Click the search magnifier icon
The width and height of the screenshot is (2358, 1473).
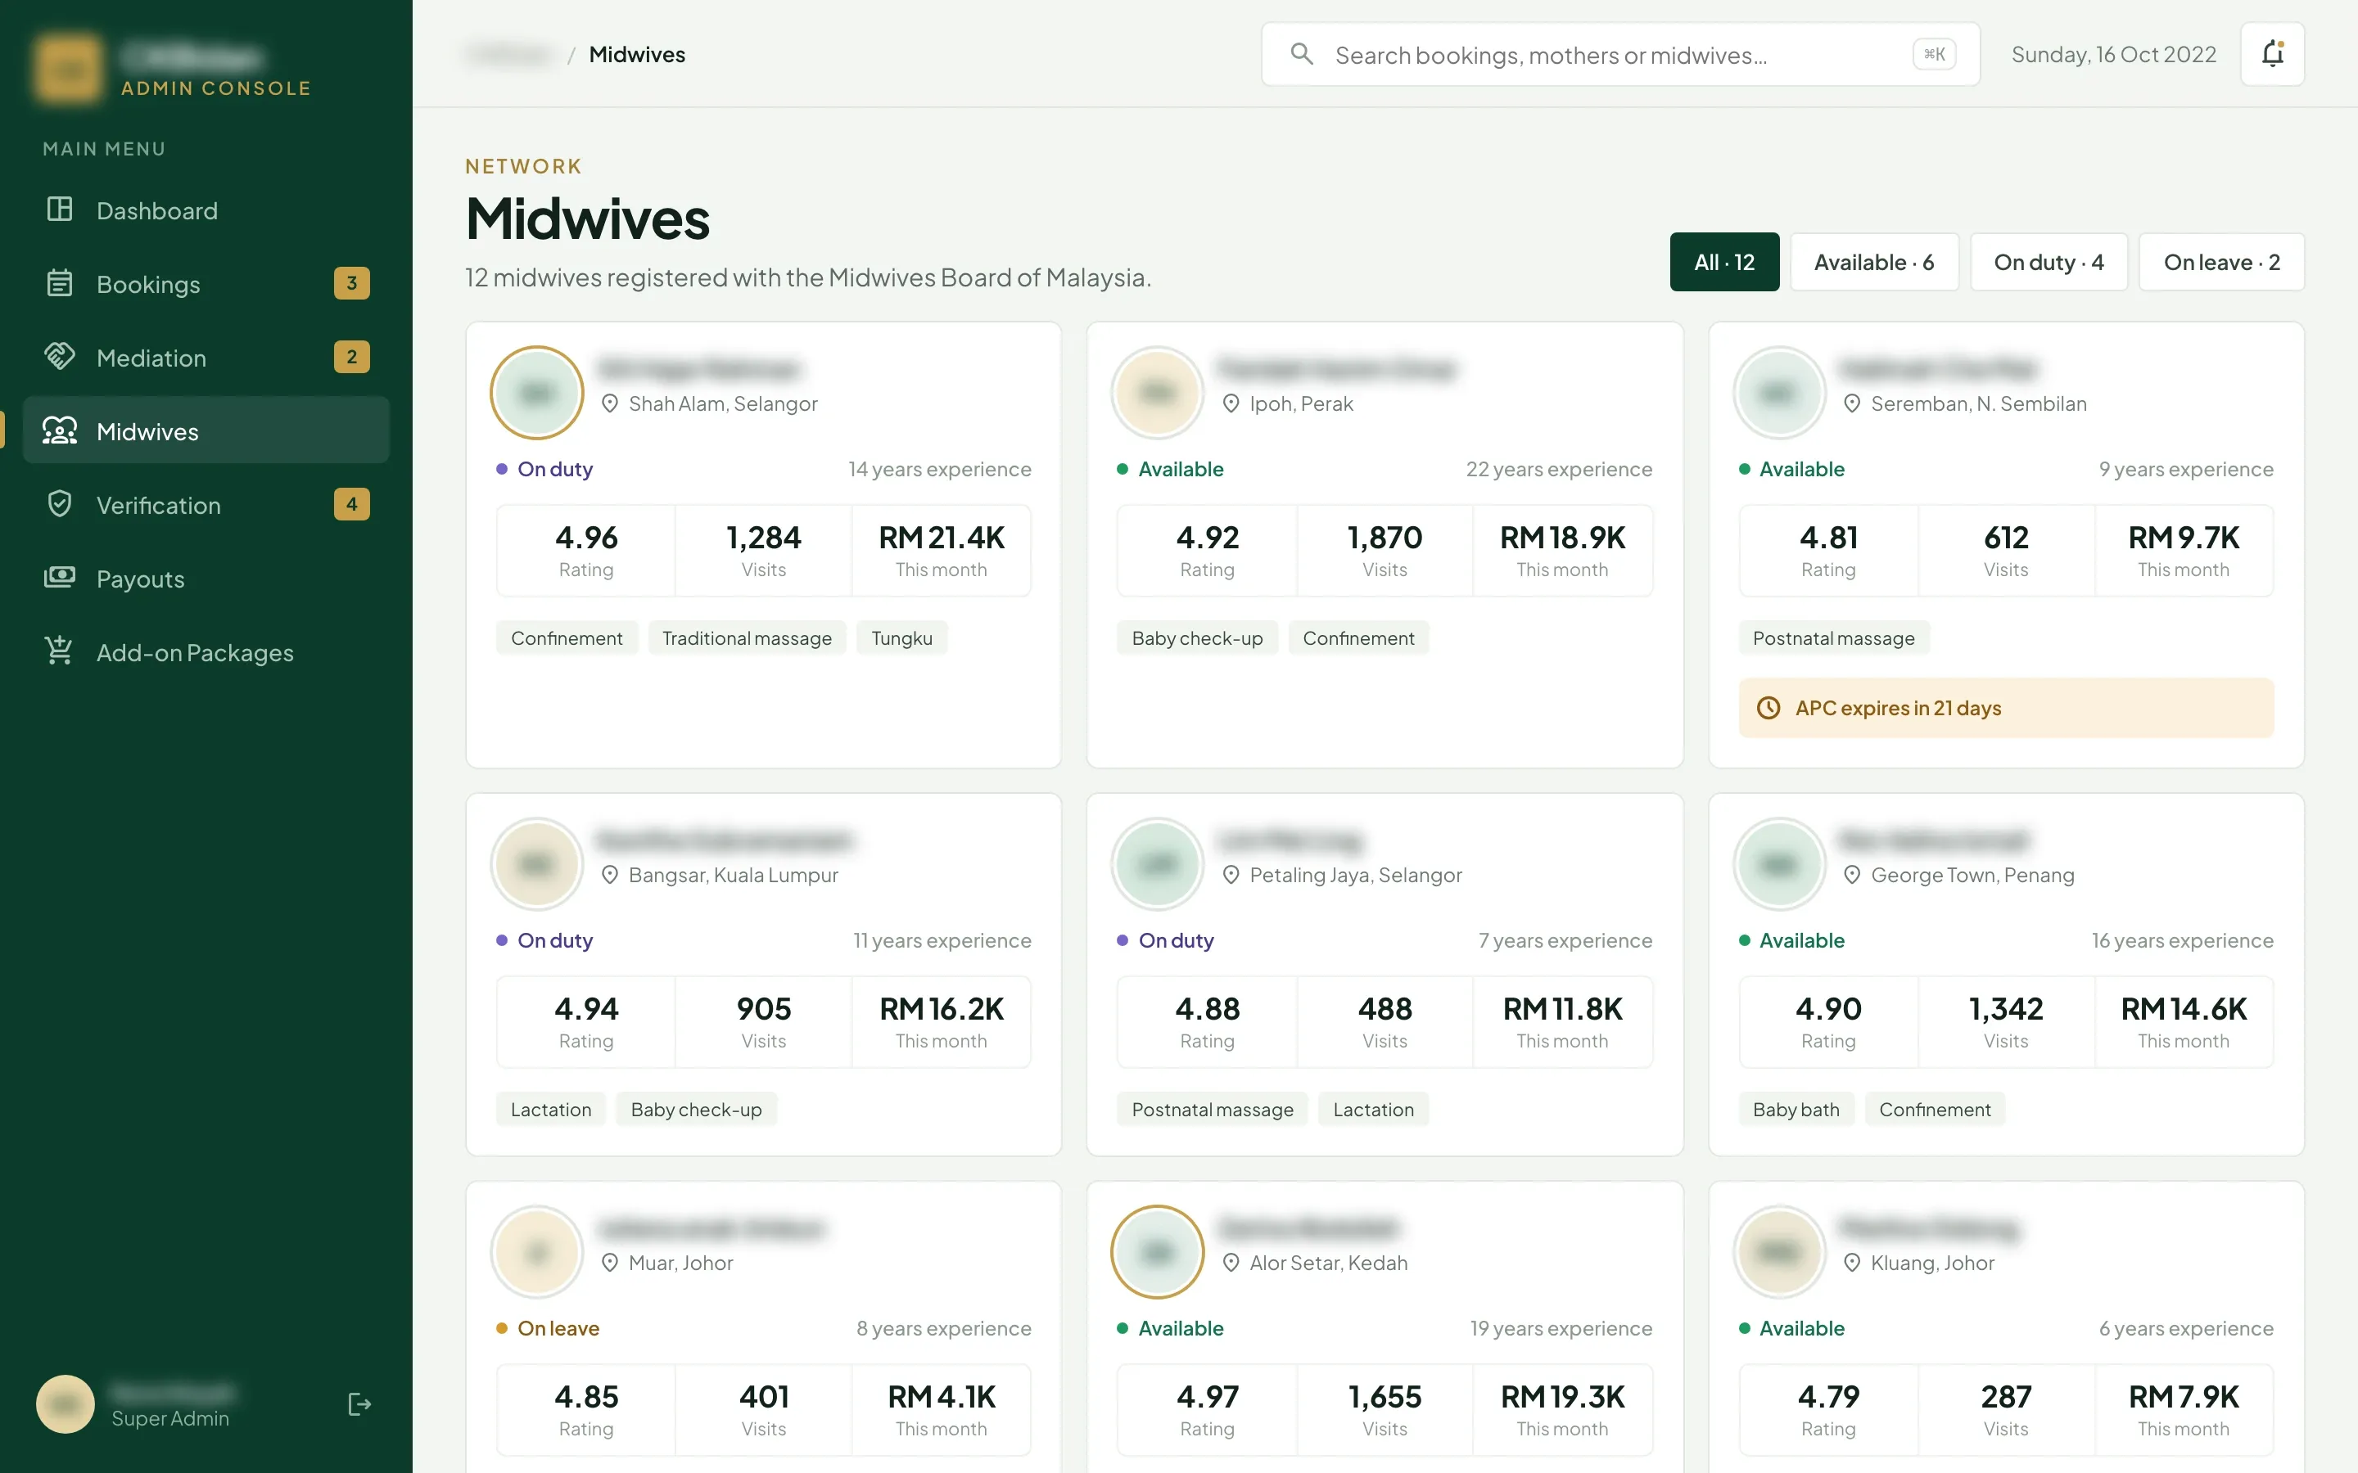pos(1302,53)
